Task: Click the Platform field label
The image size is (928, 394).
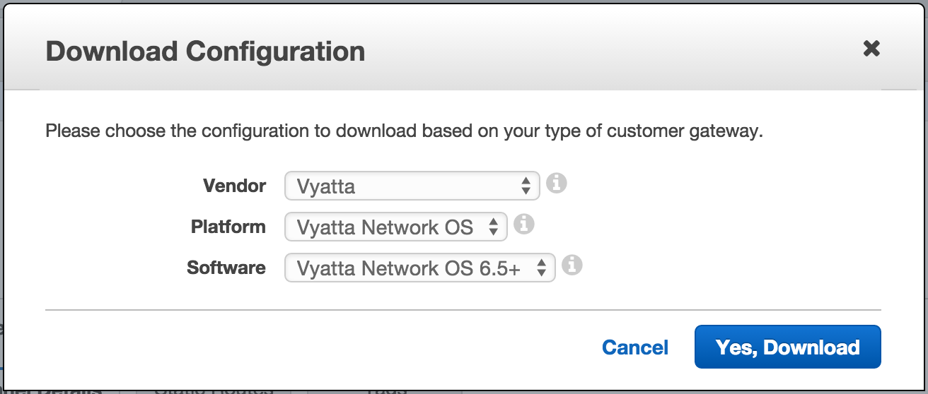Action: click(x=228, y=227)
